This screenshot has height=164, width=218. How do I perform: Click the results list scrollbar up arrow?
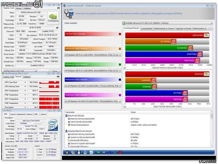click(212, 112)
